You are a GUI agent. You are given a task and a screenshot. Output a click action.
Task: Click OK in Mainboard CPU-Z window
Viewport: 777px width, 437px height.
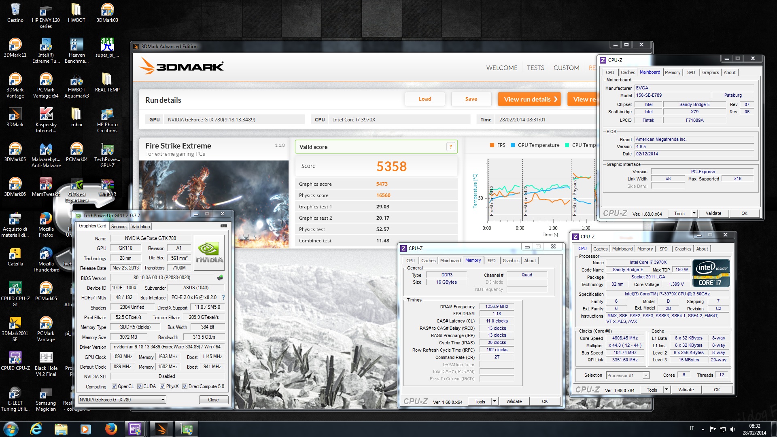click(x=744, y=213)
